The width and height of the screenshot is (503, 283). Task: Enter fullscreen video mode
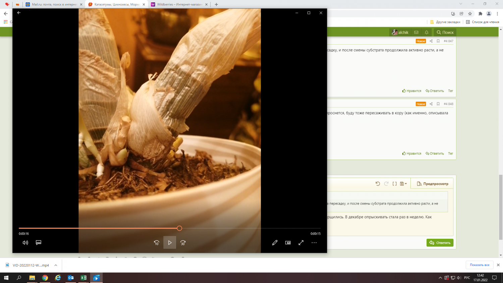(301, 242)
